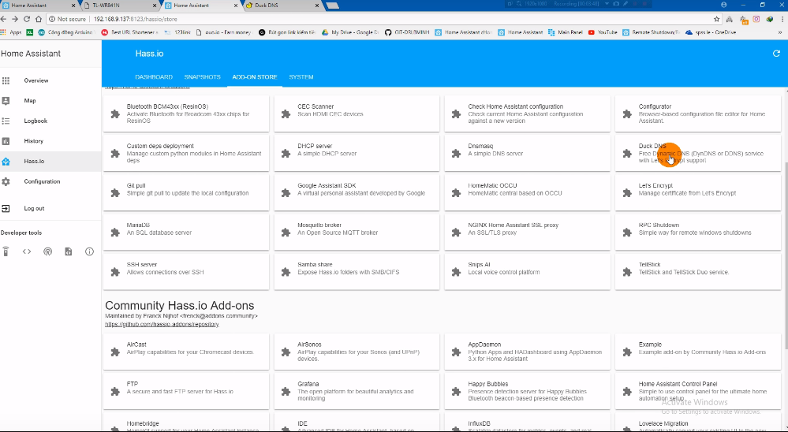
Task: Click the History chart icon
Action: pyautogui.click(x=6, y=141)
